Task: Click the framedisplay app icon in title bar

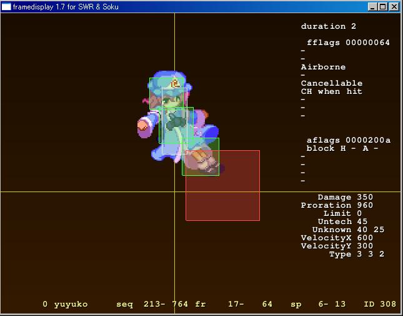Action: 6,6
